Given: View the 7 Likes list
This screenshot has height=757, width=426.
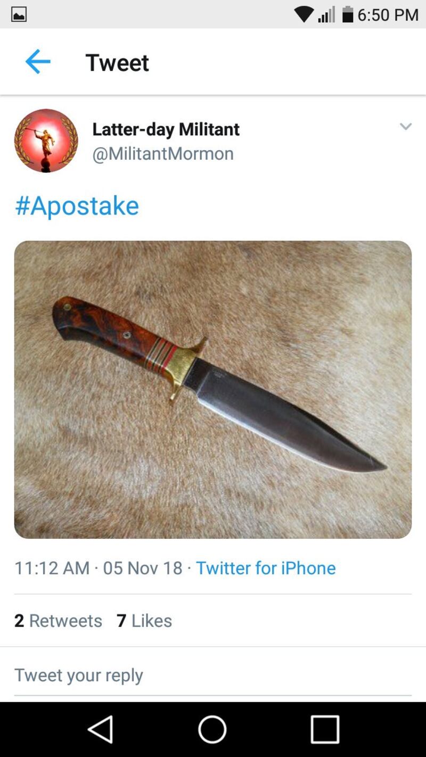Looking at the screenshot, I should pyautogui.click(x=144, y=621).
